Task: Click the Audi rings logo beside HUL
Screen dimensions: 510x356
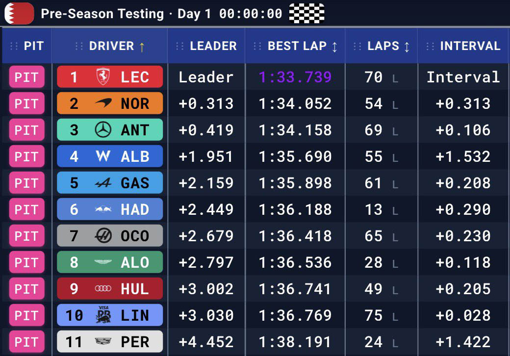Action: (102, 289)
